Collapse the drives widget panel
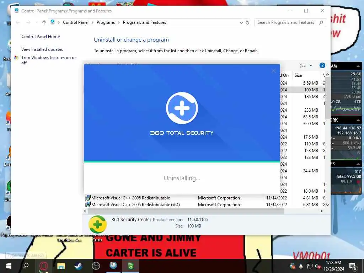 [x=358, y=164]
